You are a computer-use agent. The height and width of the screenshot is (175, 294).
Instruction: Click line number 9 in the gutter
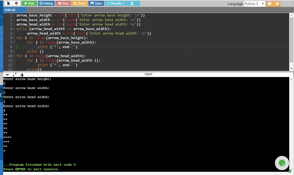tap(11, 52)
